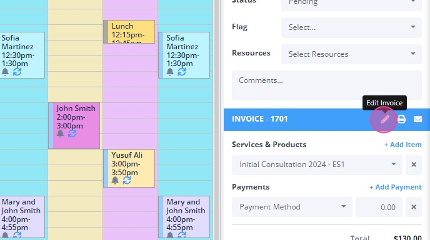Open Yusuf Ali 3:00pm-3:50pm appointment
The image size is (430, 240).
129,168
